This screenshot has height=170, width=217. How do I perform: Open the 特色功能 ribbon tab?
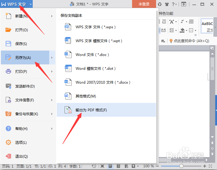[x=166, y=14]
